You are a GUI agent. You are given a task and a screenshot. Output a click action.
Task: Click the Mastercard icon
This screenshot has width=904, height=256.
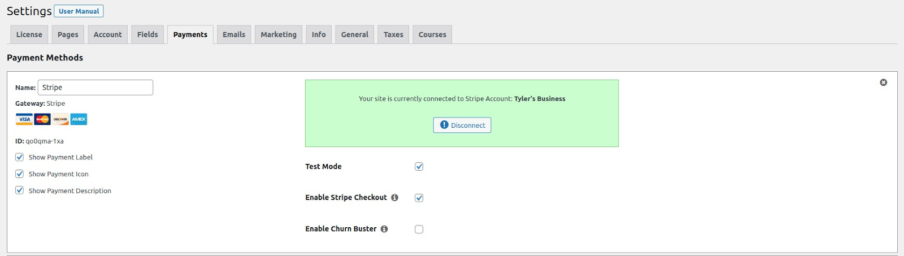[x=42, y=119]
